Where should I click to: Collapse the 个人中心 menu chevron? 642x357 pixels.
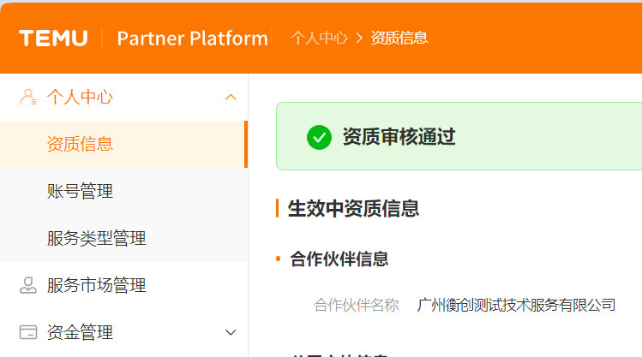(230, 97)
